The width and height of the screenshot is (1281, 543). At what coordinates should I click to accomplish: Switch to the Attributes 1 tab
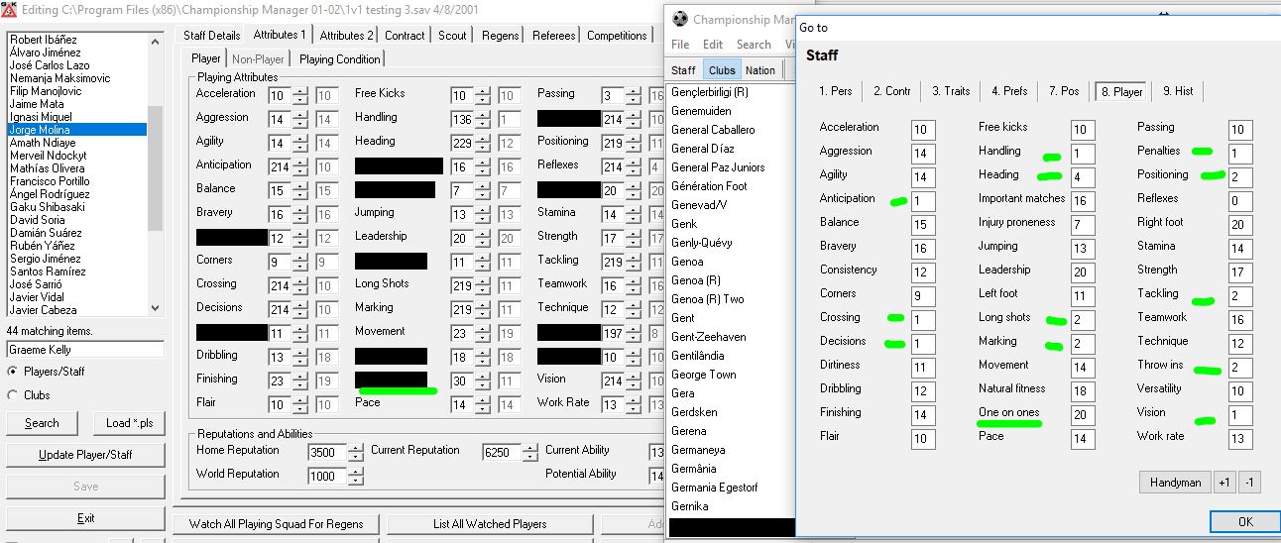tap(280, 34)
